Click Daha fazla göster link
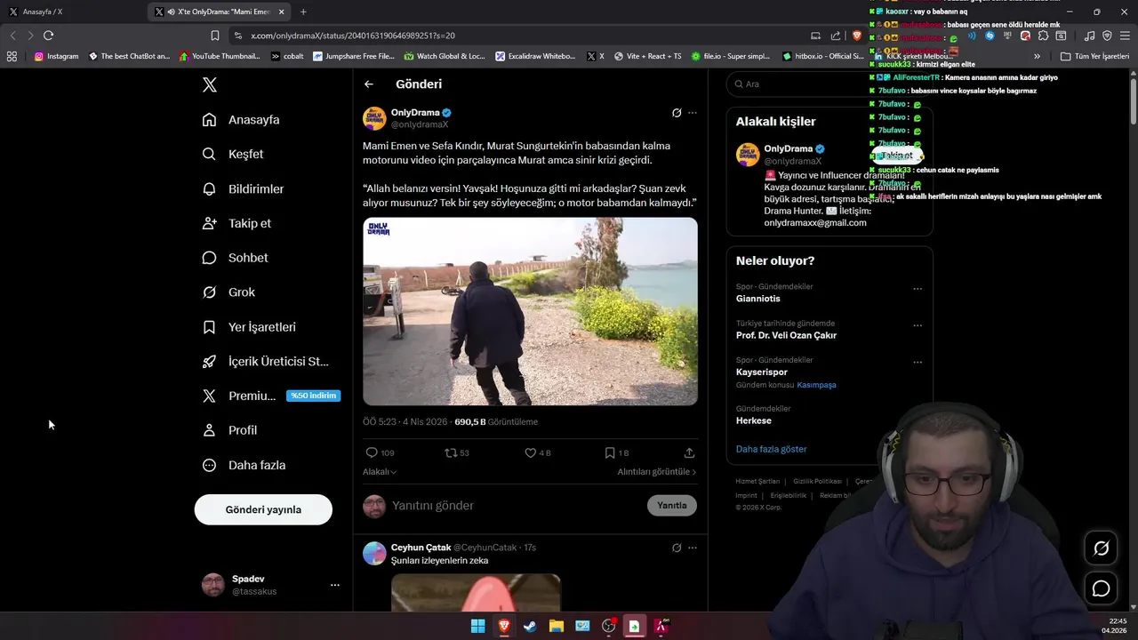This screenshot has height=640, width=1138. click(772, 449)
